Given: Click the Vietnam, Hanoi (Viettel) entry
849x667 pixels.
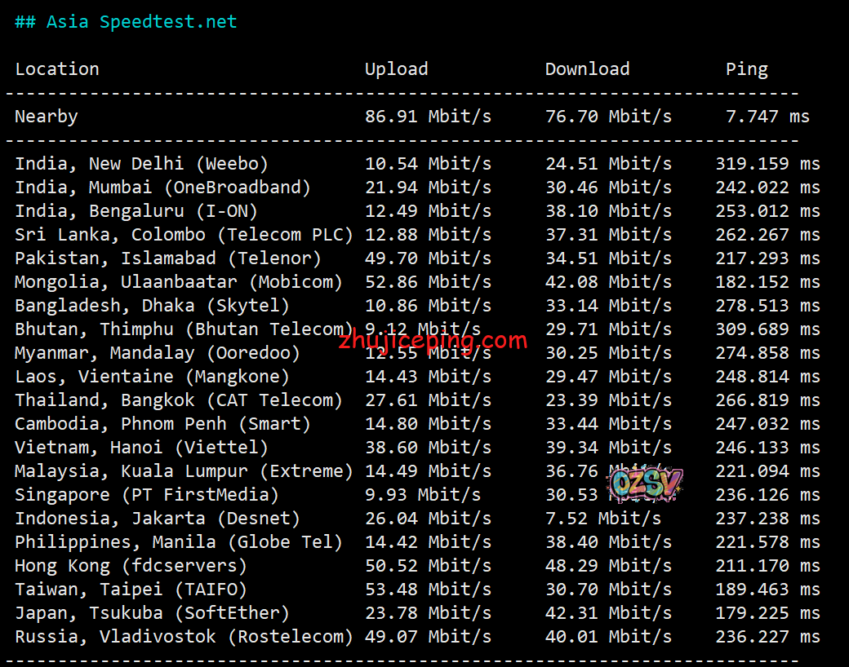Looking at the screenshot, I should click(141, 448).
